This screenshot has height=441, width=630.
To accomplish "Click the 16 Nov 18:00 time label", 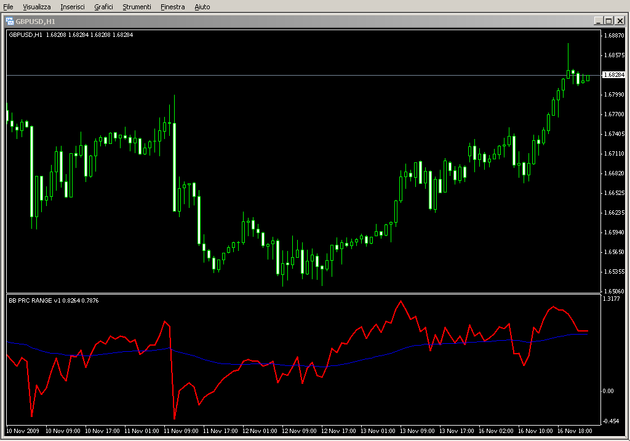I will (575, 431).
